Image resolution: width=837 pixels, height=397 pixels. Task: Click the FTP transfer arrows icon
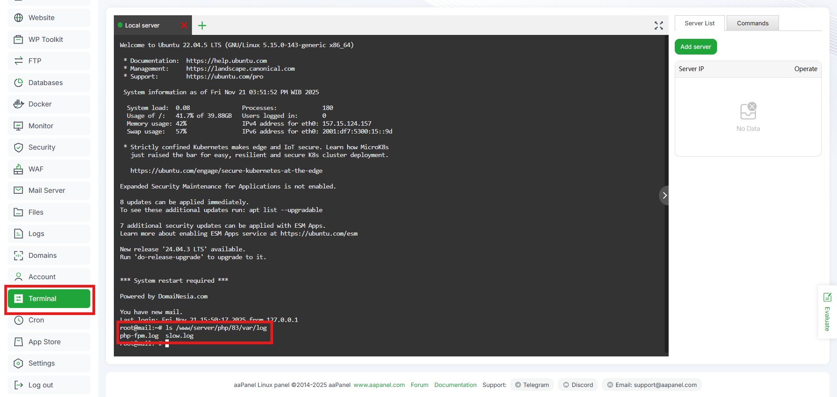[18, 61]
